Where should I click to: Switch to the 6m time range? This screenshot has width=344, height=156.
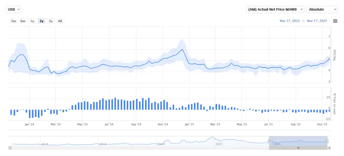(x=23, y=21)
